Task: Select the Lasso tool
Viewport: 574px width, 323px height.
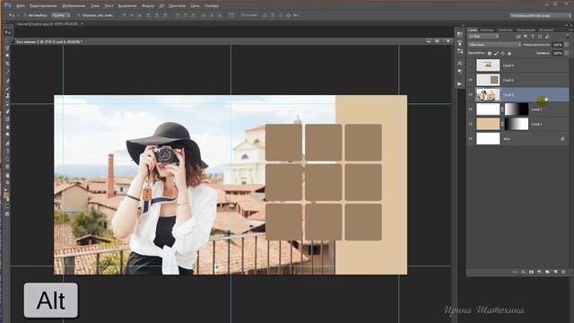Action: (x=7, y=48)
